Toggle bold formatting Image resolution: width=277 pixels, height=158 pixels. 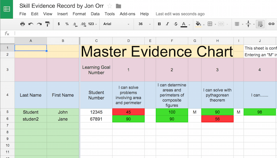coord(159,24)
